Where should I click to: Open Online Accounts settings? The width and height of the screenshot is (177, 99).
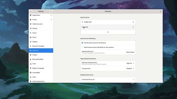tap(37, 24)
